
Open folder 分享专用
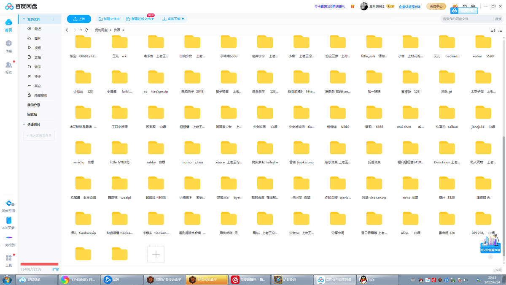click(338, 219)
